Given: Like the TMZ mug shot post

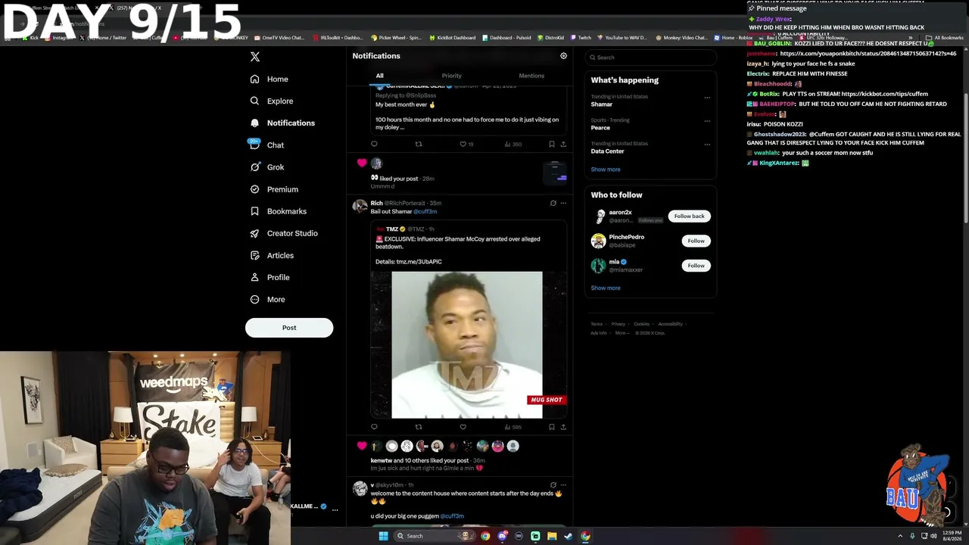Looking at the screenshot, I should 463,427.
